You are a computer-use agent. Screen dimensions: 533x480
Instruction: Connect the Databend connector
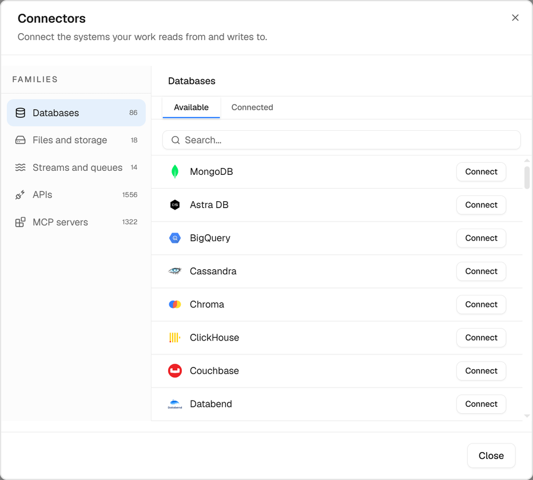(x=481, y=404)
